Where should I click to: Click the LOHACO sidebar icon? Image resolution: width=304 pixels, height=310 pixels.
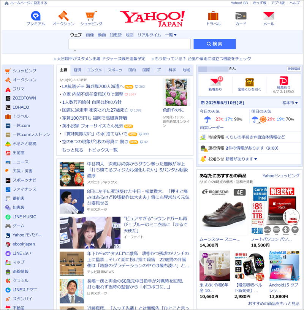tap(8, 108)
